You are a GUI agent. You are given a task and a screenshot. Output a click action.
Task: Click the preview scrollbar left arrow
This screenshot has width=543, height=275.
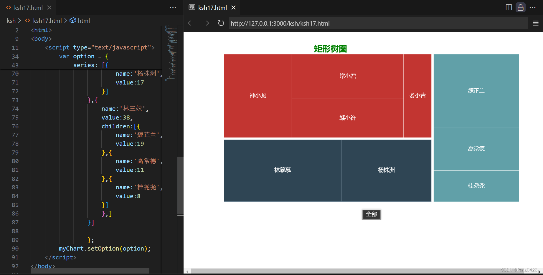coord(187,271)
